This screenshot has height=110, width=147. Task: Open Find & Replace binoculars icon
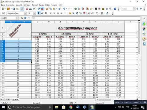click(x=96, y=9)
